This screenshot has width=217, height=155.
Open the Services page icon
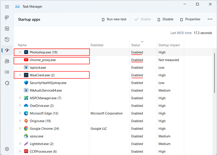(x=7, y=83)
